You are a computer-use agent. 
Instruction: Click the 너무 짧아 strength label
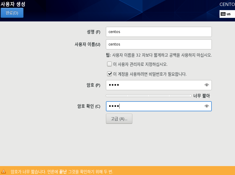201,96
